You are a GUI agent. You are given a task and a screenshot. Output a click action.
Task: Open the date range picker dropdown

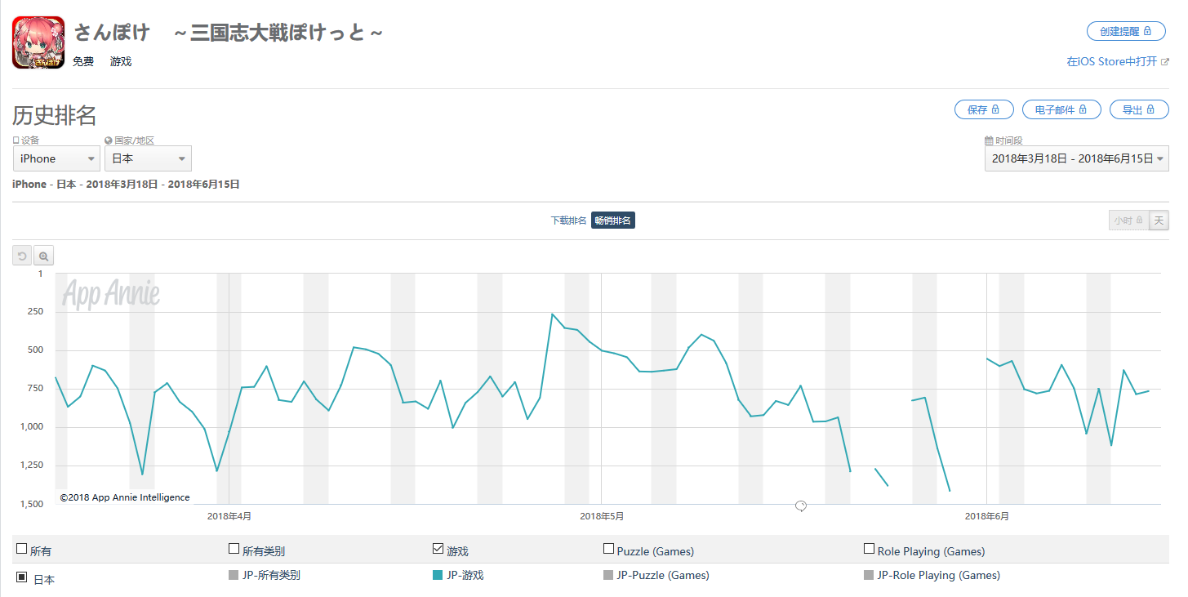coord(1076,158)
